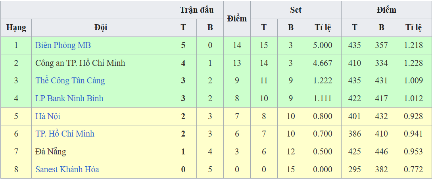432x179 pixels.
Task: Open the Hà Nội team link
Action: click(x=48, y=116)
